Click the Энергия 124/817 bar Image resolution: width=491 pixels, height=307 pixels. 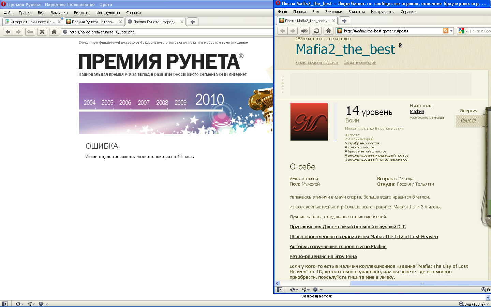coord(471,121)
